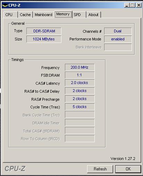Click the CPU-Z chip icon in title bar
143x176 pixels.
tap(5, 5)
